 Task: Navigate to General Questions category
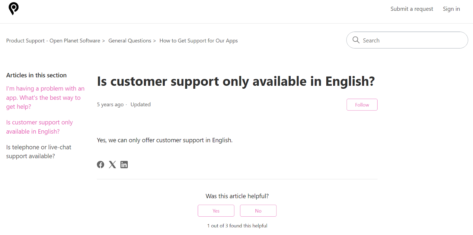pos(130,40)
